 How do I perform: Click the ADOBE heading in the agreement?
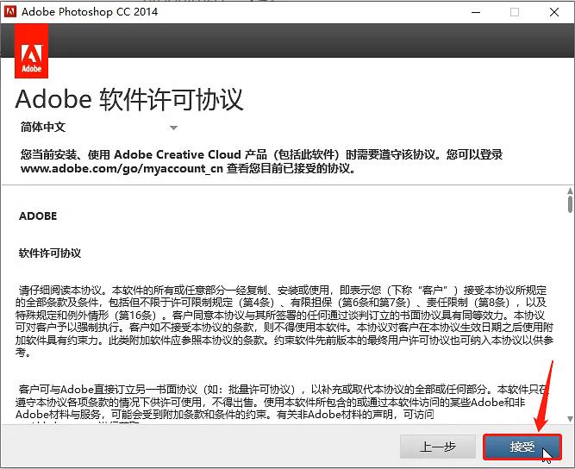point(38,216)
